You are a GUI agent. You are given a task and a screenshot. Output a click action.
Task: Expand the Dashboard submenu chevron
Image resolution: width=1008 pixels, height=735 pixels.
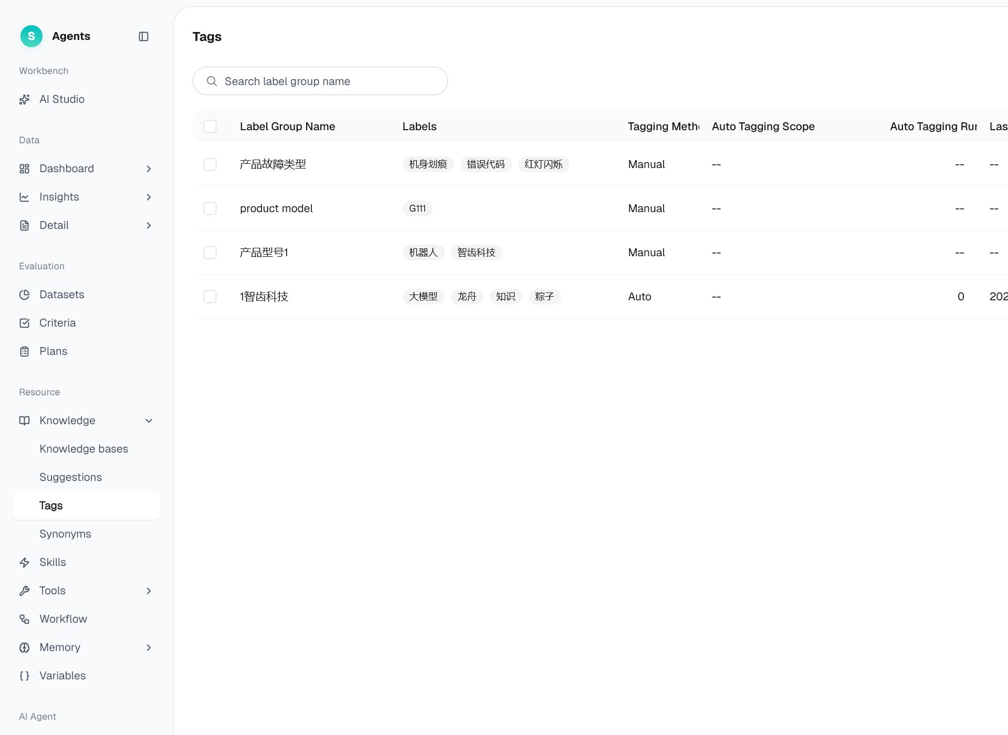tap(149, 169)
